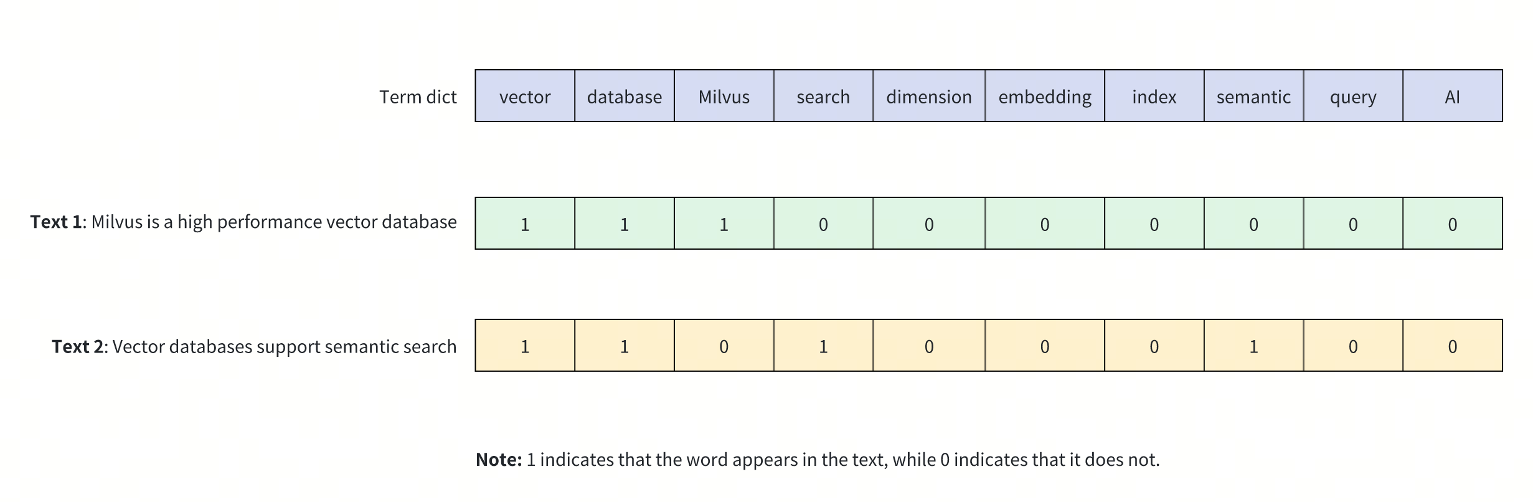Click the 'query' term cell
The width and height of the screenshot is (1533, 502).
click(1353, 97)
